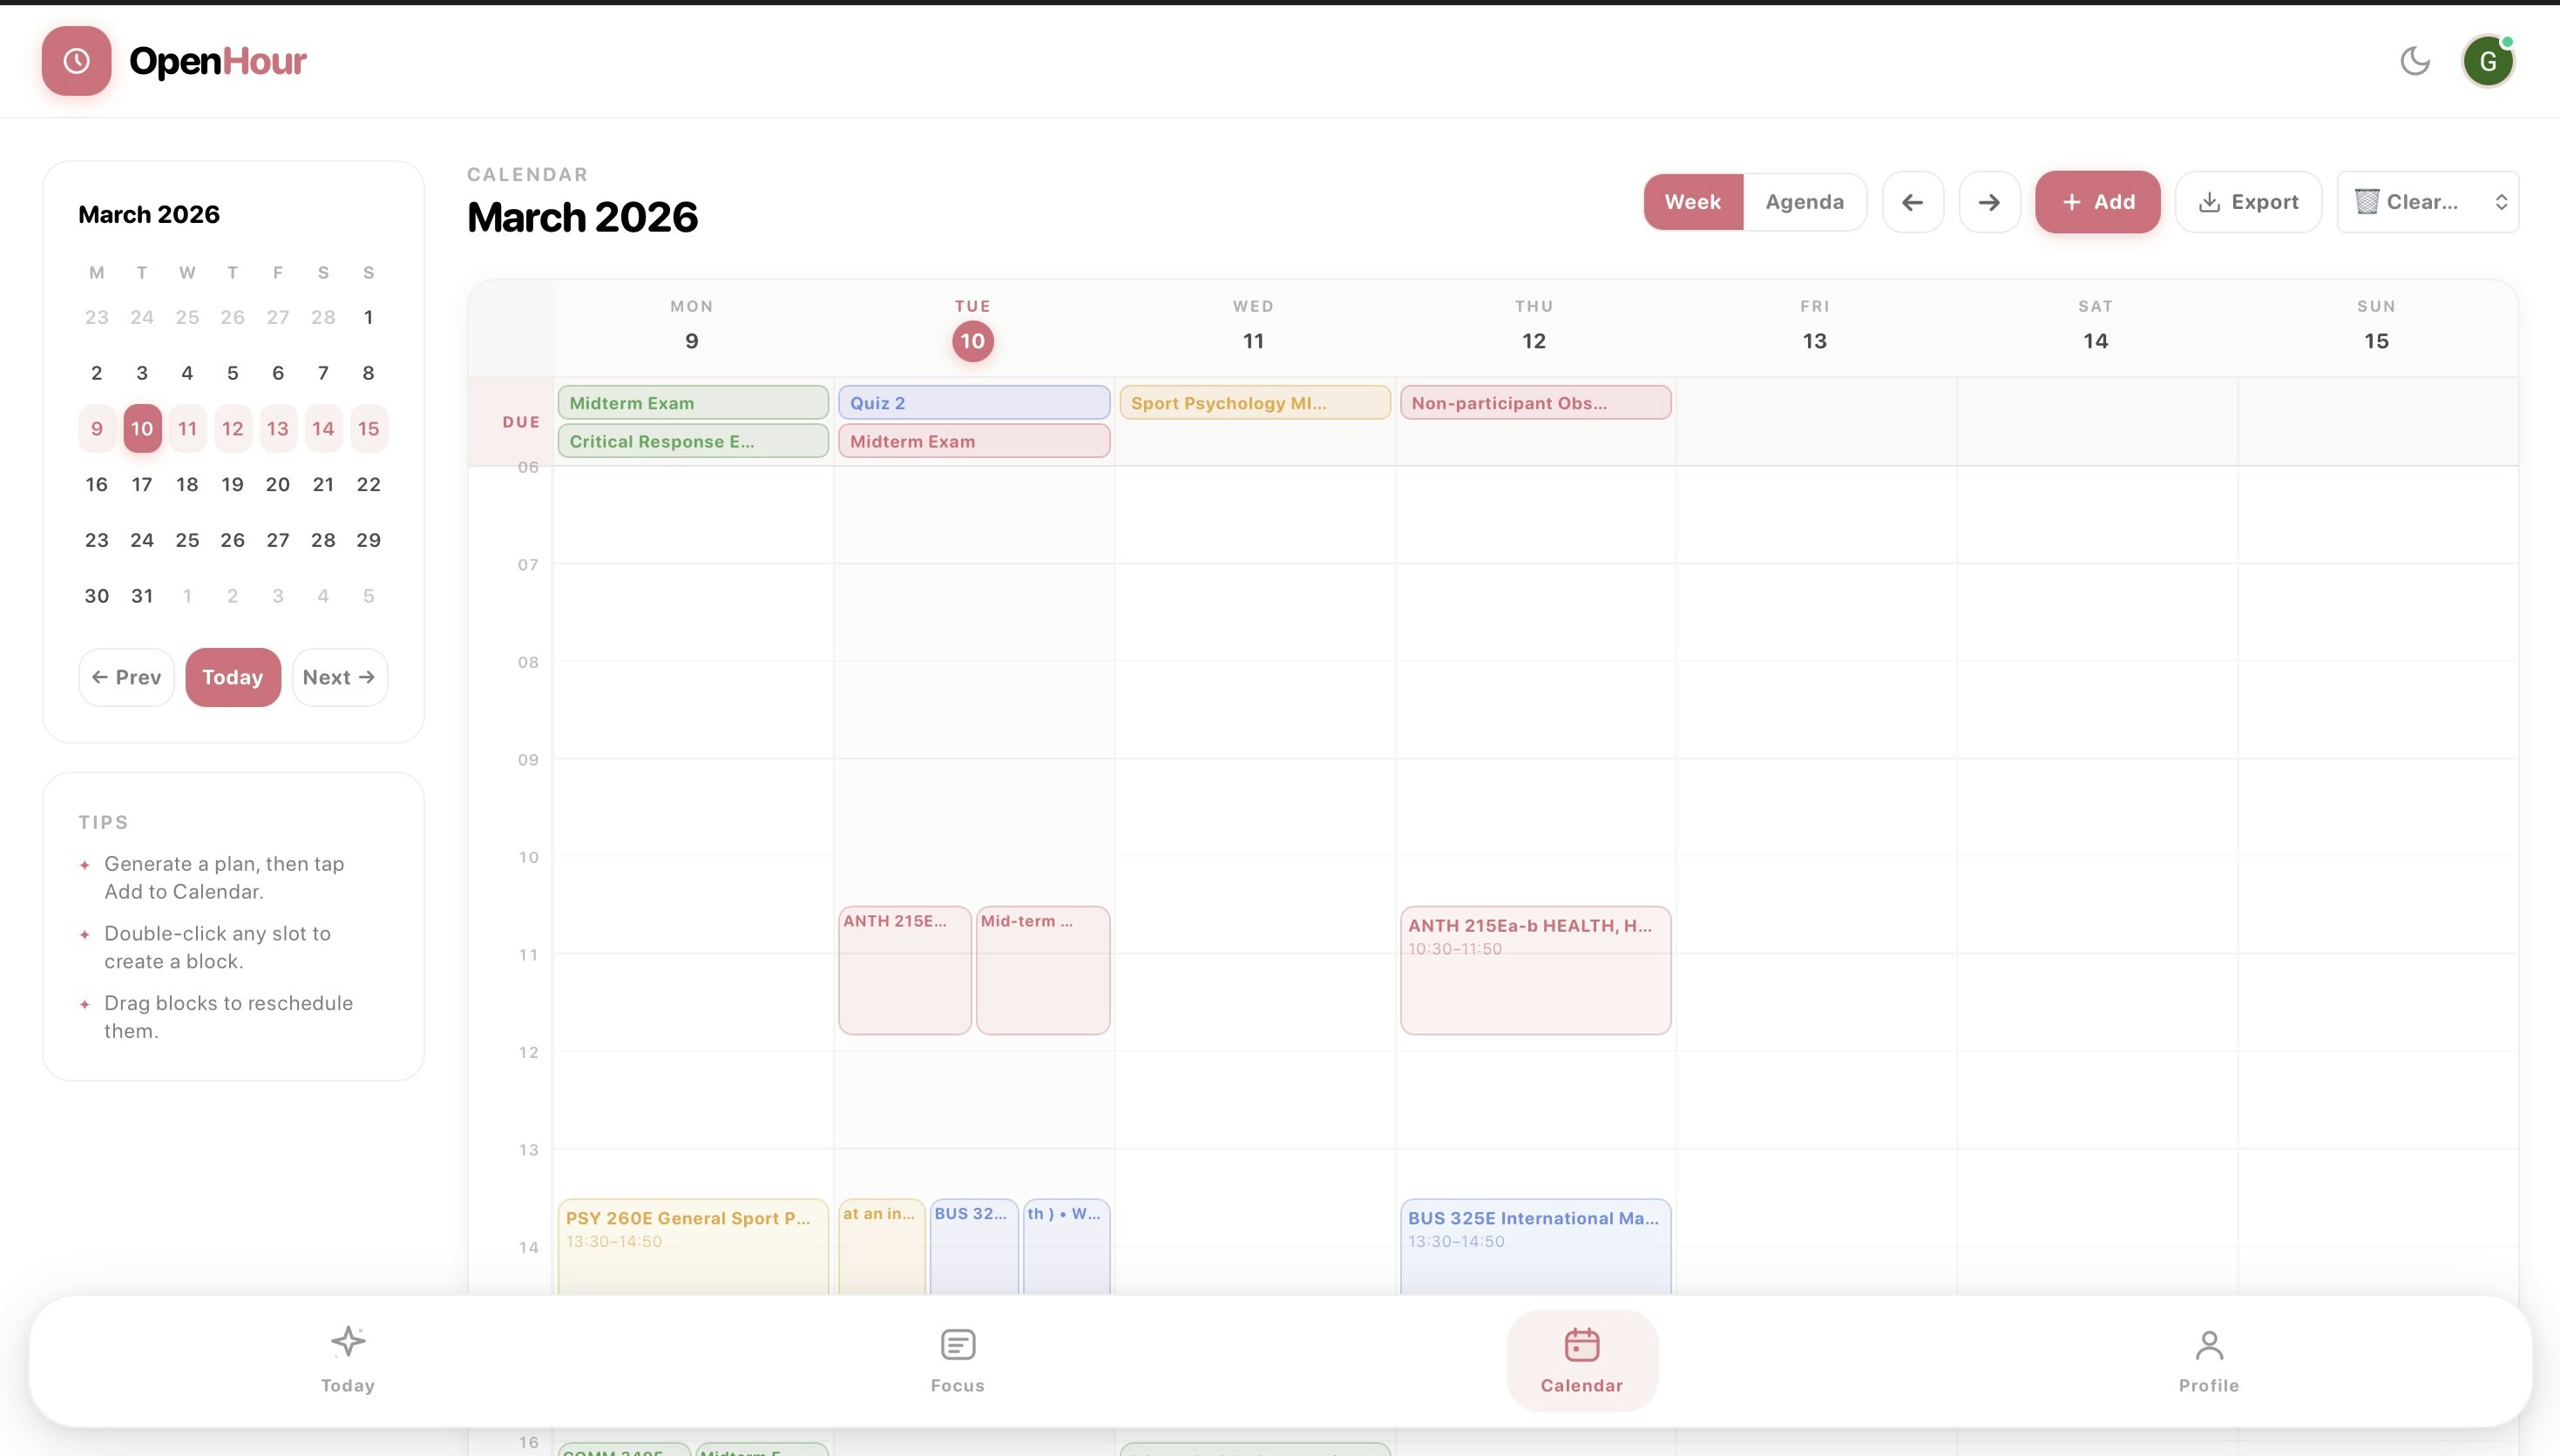Image resolution: width=2560 pixels, height=1456 pixels.
Task: Open the green G user avatar
Action: 2487,62
